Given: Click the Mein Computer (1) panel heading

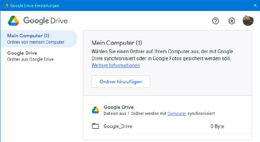Looking at the screenshot, I should coord(117,43).
